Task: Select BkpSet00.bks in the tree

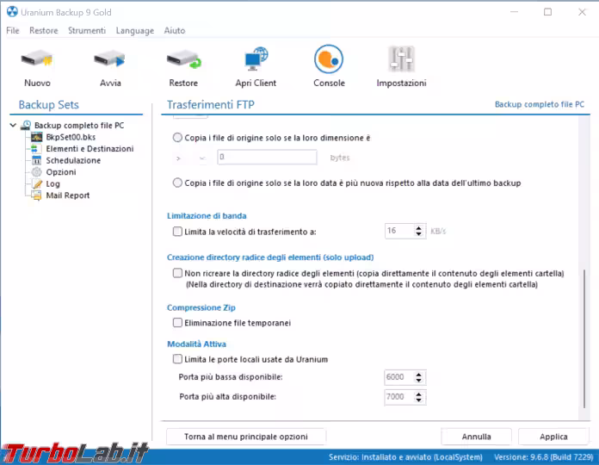Action: [71, 137]
